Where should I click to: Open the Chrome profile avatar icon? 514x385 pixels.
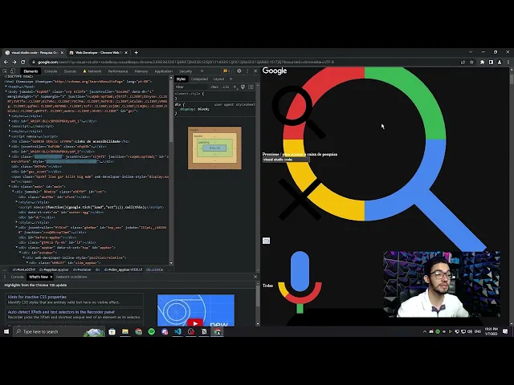point(500,62)
